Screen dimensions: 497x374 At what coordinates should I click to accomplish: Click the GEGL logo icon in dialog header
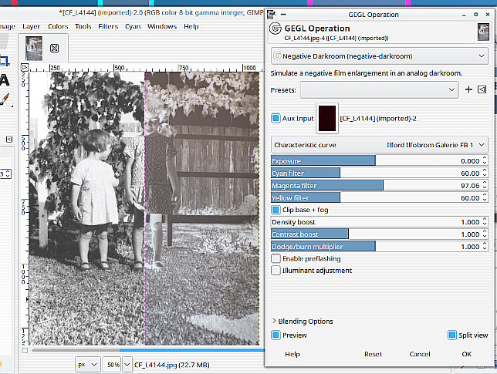275,30
